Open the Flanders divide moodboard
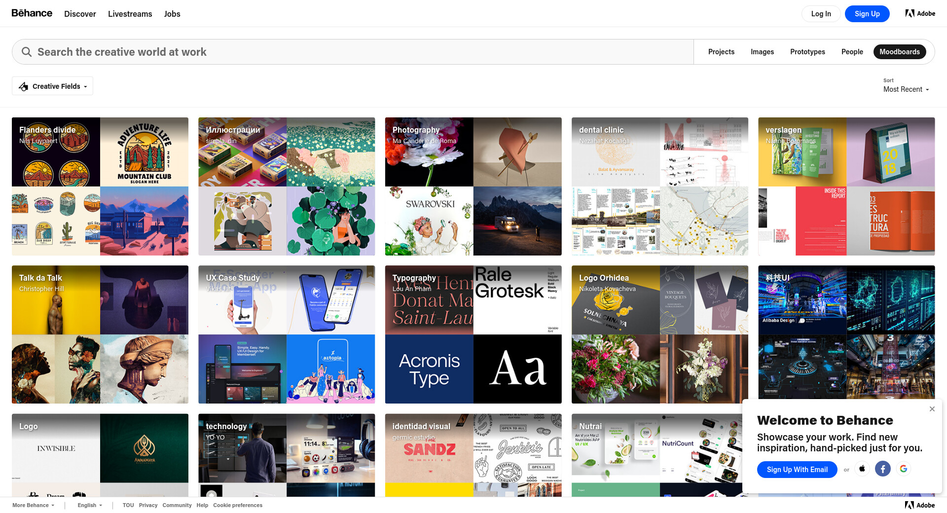947x513 pixels. point(100,186)
